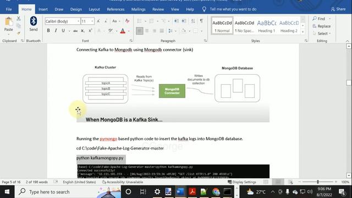Image resolution: width=352 pixels, height=198 pixels.
Task: Click the Bullets list icon
Action: tap(139, 21)
